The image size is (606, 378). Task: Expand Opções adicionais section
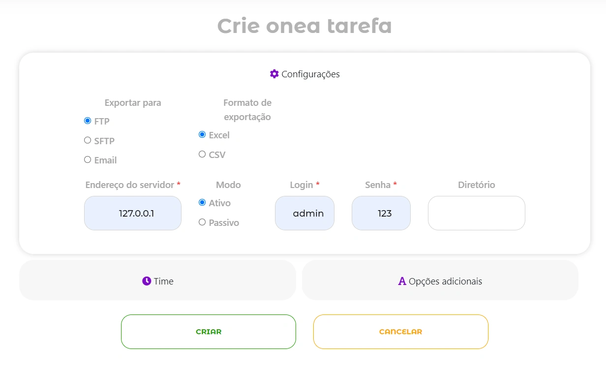[x=440, y=280]
